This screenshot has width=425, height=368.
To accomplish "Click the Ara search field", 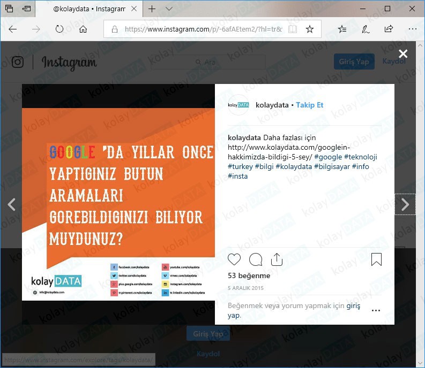I will click(208, 62).
